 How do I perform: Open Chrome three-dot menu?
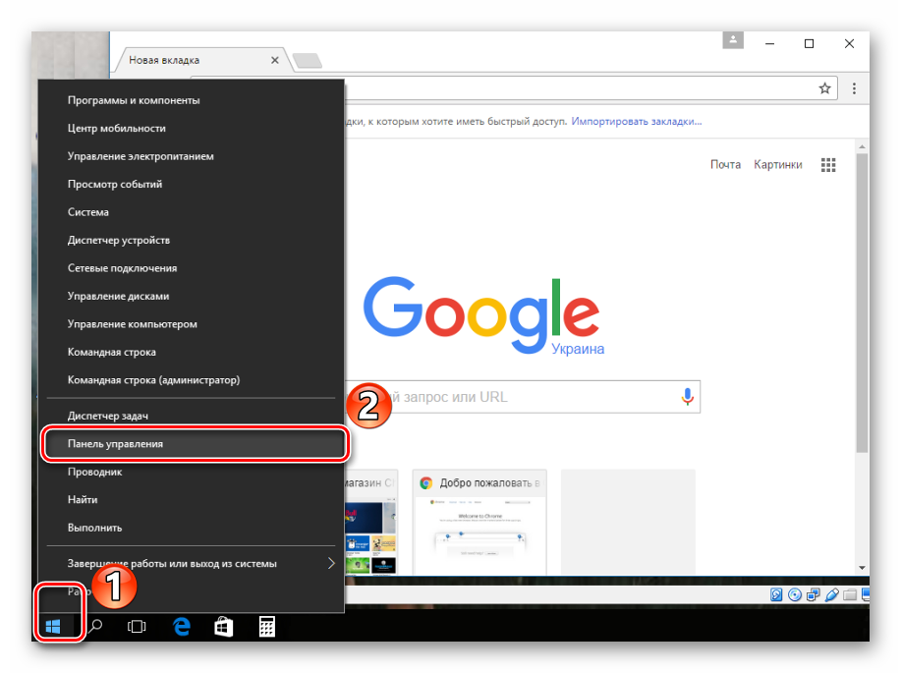pos(854,88)
